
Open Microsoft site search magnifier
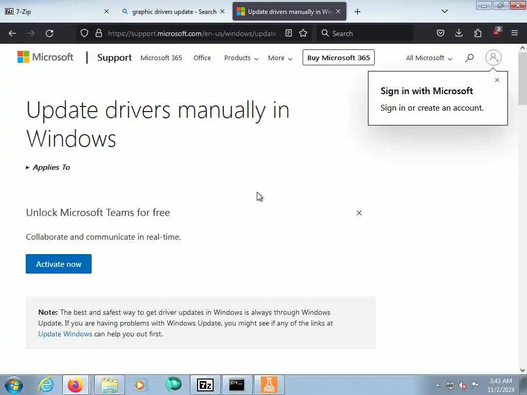click(469, 58)
